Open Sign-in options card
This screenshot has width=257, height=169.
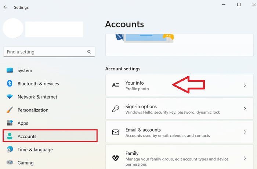(180, 109)
